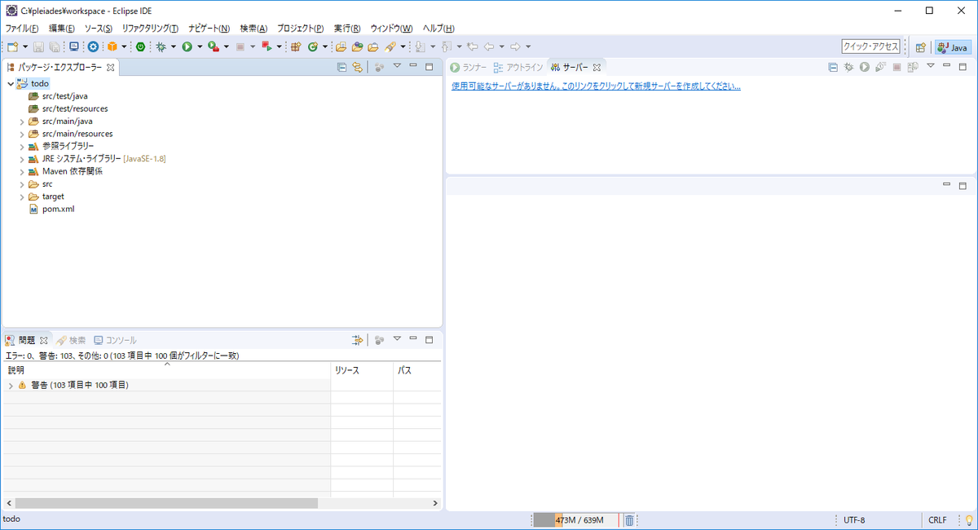Click the New wizard icon on the toolbar
Viewport: 978px width, 530px height.
11,46
